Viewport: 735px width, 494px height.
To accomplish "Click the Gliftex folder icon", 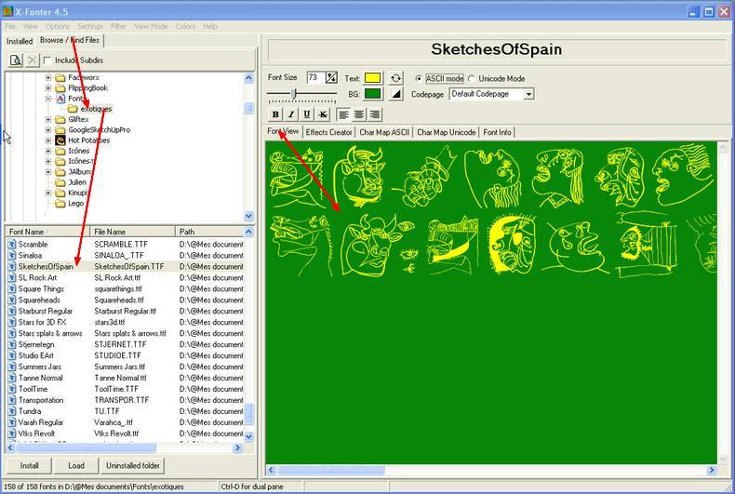I will coord(60,119).
